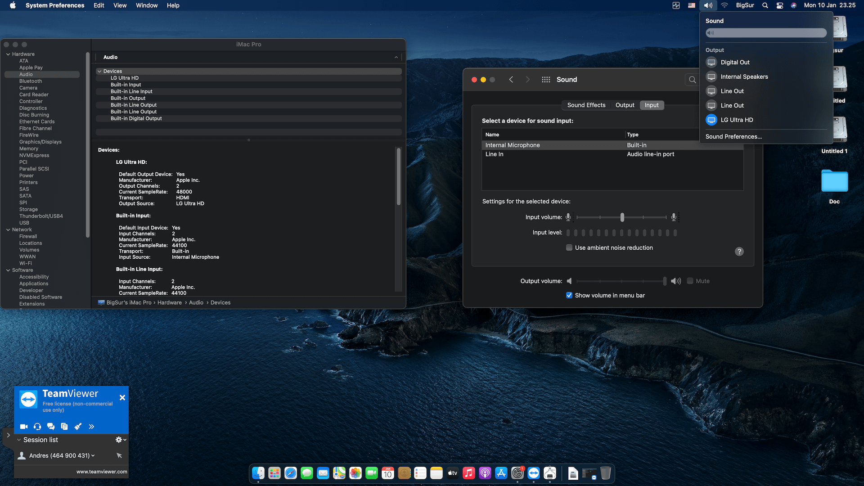The image size is (864, 486).
Task: Click the Wi-Fi status icon
Action: pyautogui.click(x=724, y=5)
